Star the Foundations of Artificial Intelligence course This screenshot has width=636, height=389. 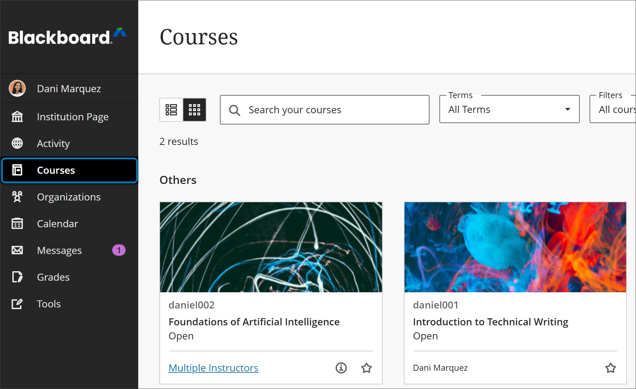tap(366, 368)
